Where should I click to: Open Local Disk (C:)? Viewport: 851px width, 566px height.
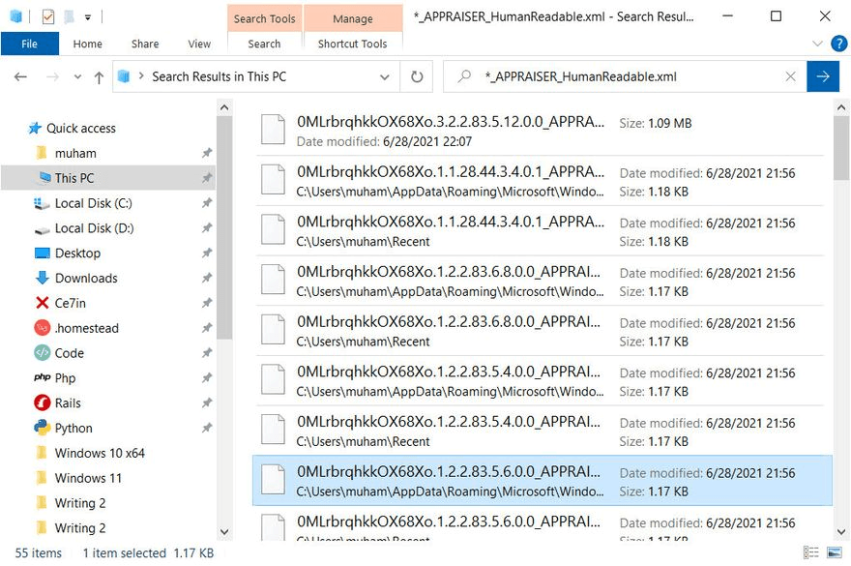click(94, 203)
